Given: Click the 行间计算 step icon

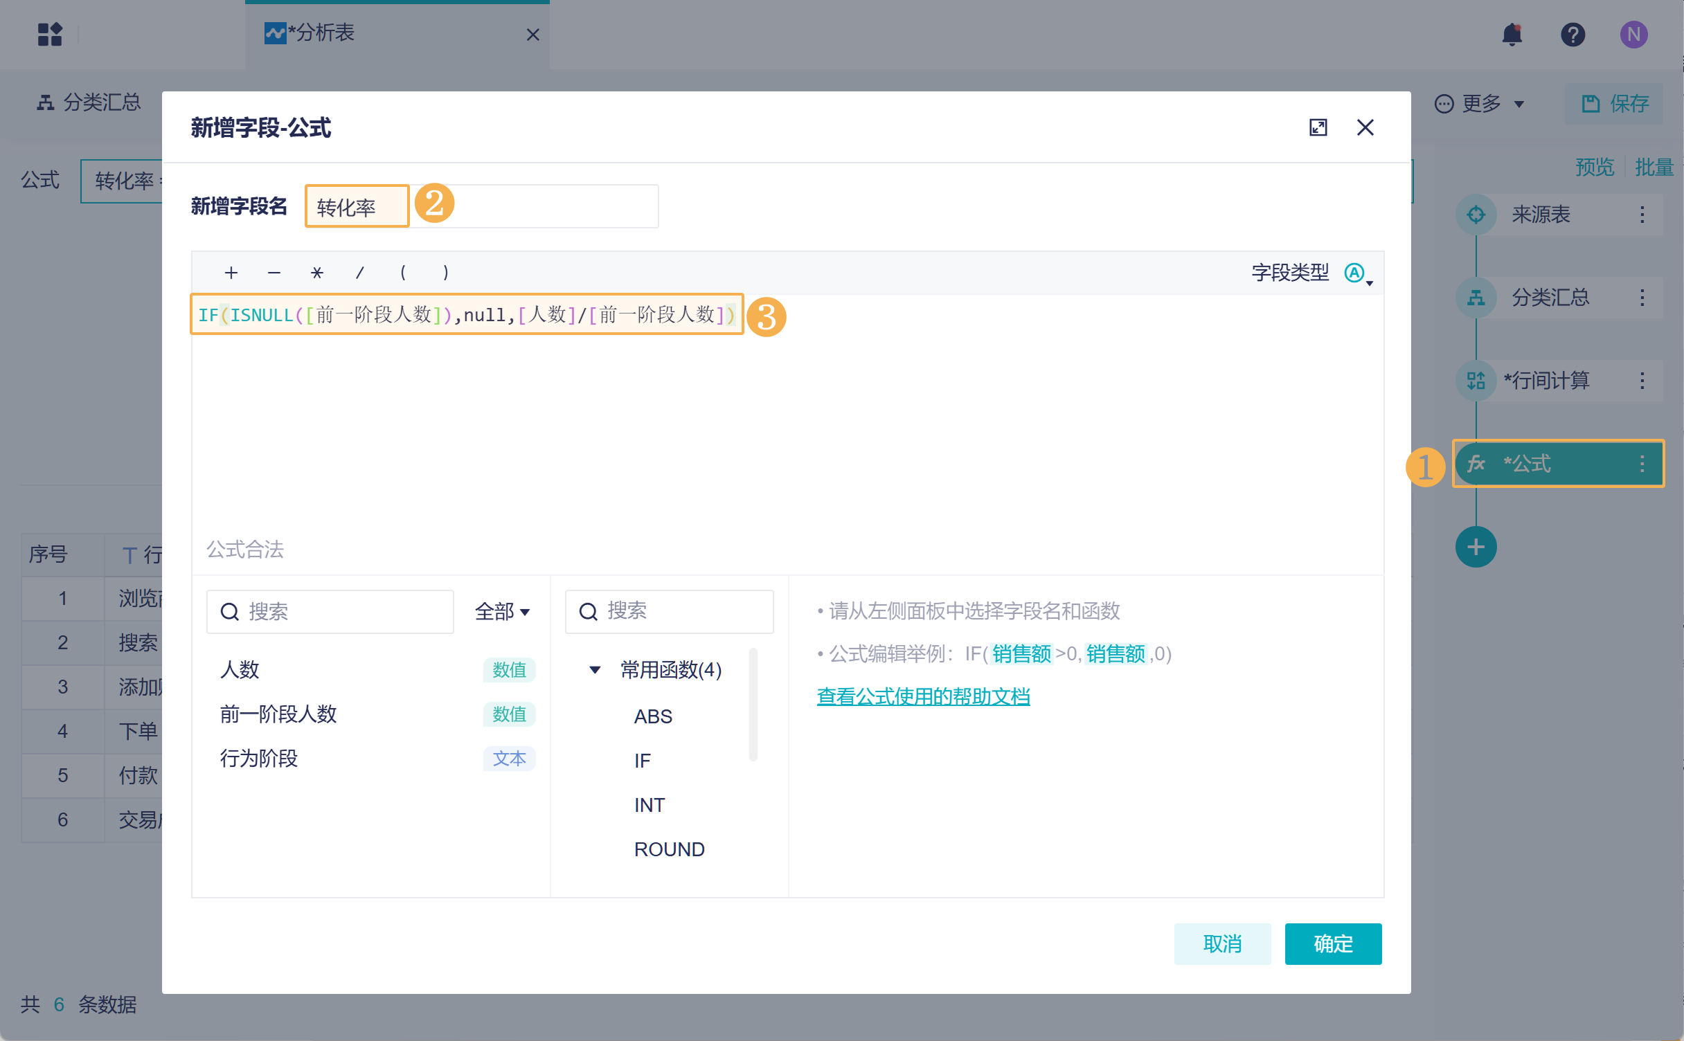Looking at the screenshot, I should pos(1476,381).
